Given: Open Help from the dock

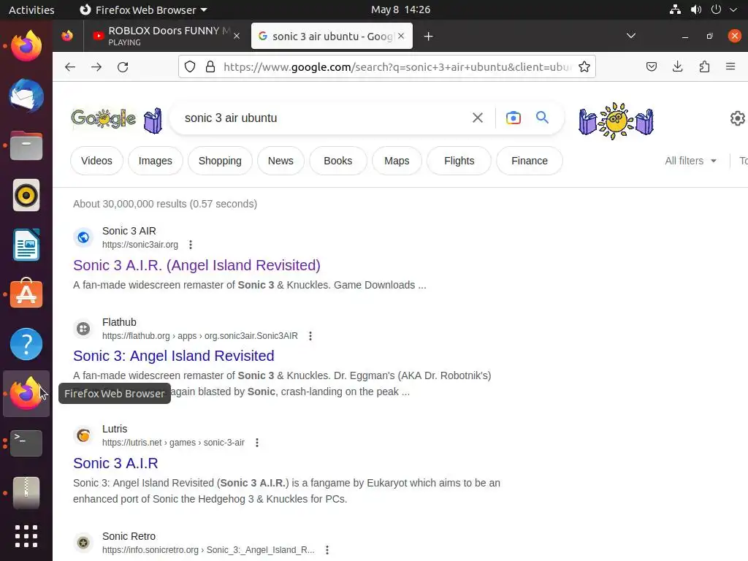Looking at the screenshot, I should pyautogui.click(x=26, y=344).
